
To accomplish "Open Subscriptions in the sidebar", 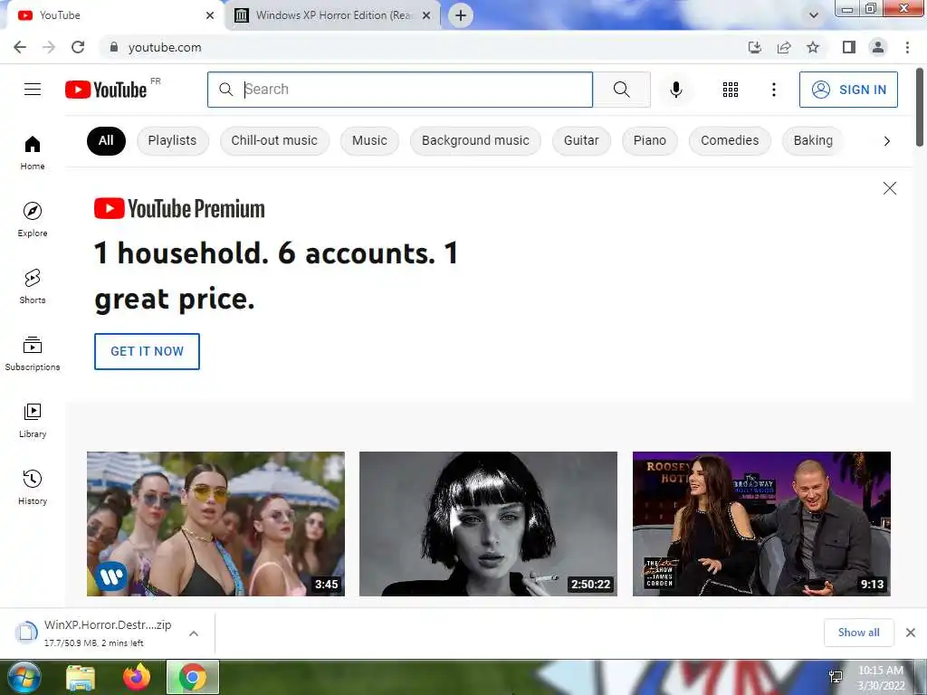I will point(33,354).
